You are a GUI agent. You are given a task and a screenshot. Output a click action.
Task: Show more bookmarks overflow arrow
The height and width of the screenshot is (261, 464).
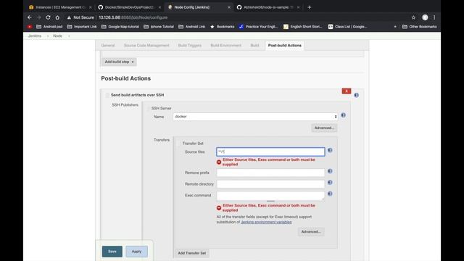(395, 27)
